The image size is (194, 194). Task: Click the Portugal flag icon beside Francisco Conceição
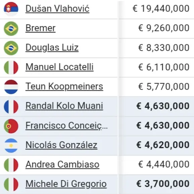click(x=11, y=126)
